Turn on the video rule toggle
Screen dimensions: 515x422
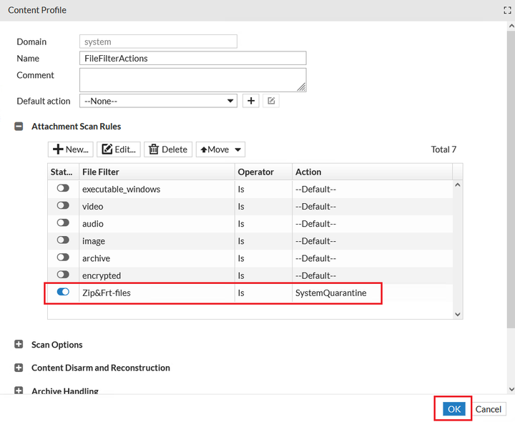tap(63, 206)
